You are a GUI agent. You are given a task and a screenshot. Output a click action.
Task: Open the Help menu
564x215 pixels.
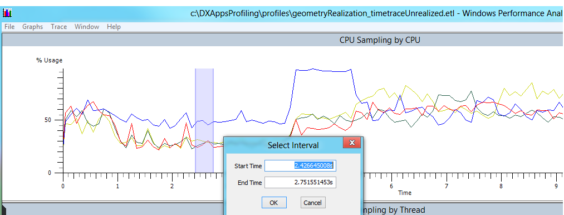114,27
